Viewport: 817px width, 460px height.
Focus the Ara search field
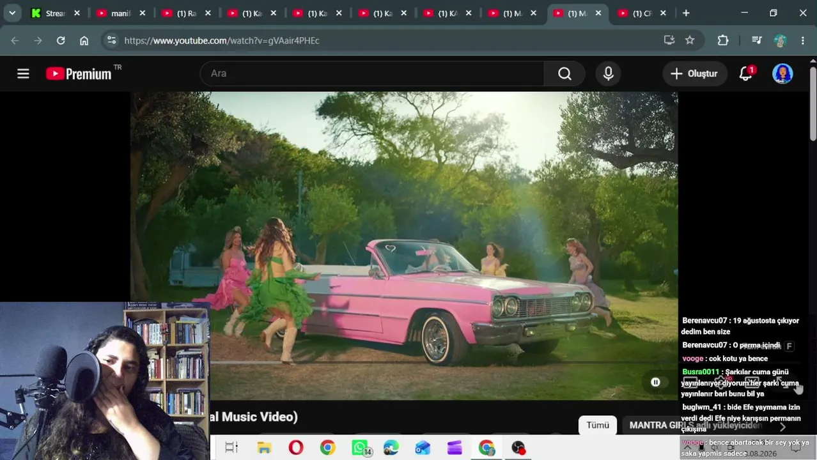pos(372,73)
